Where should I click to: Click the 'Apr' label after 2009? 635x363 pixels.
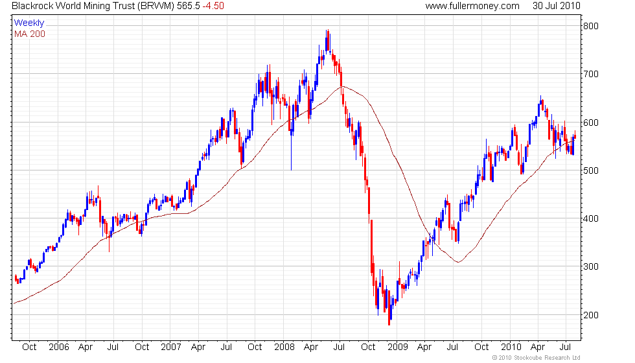click(x=424, y=347)
